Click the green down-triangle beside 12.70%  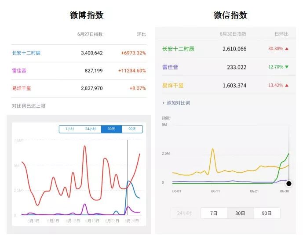tap(287, 67)
